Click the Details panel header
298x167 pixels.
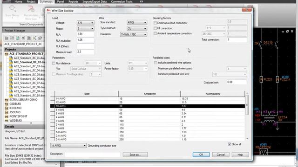pos(24,127)
